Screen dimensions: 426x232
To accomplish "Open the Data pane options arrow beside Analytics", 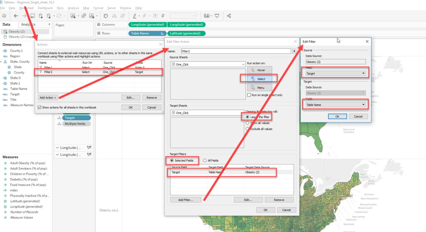I will (x=49, y=25).
